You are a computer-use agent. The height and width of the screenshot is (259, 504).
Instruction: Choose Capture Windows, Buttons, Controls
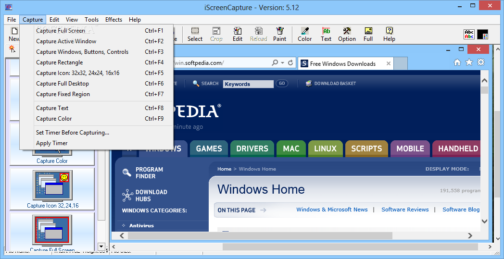(97, 52)
